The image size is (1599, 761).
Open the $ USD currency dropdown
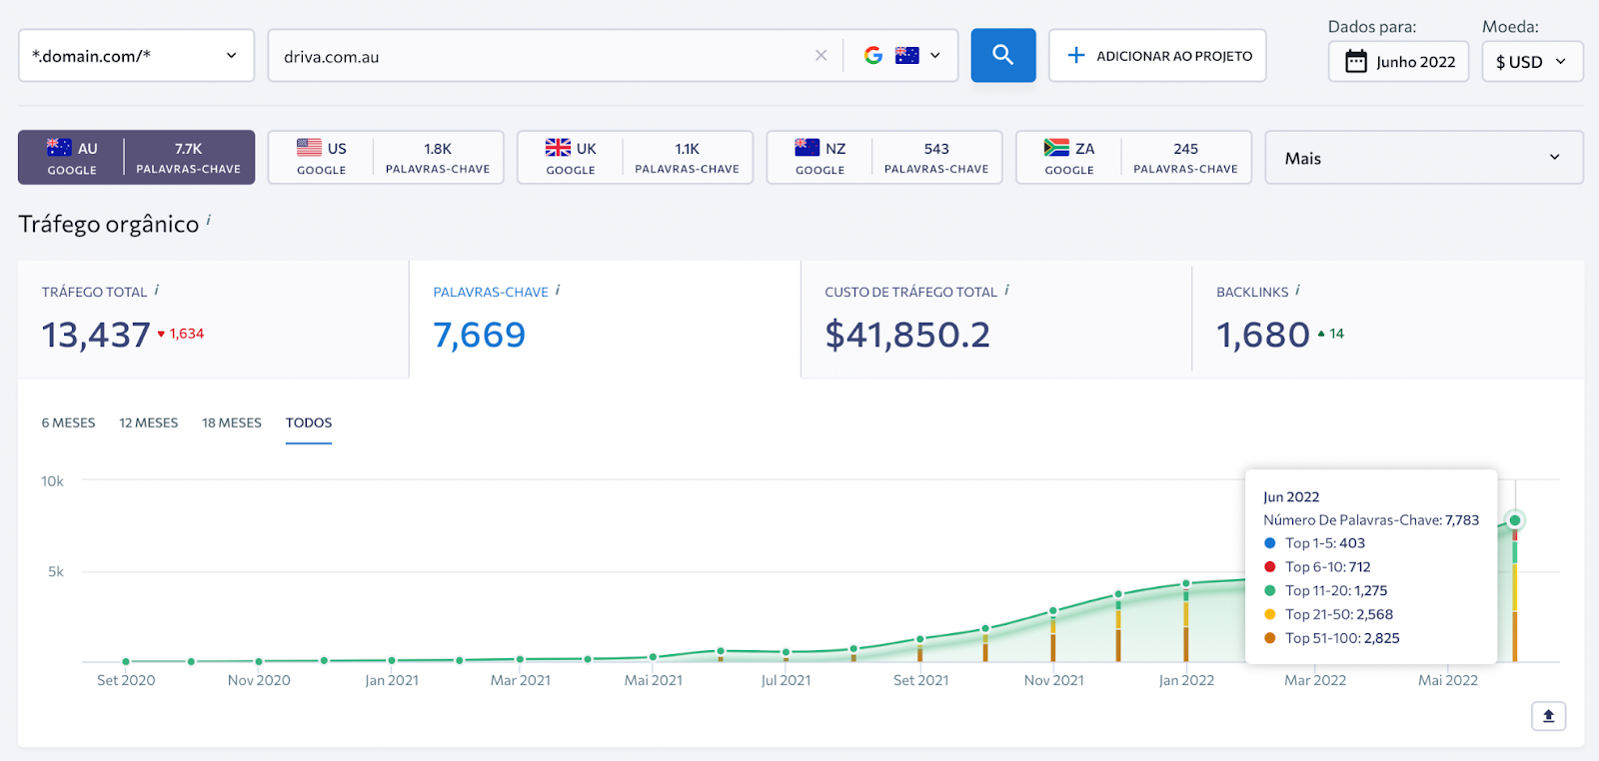tap(1532, 62)
